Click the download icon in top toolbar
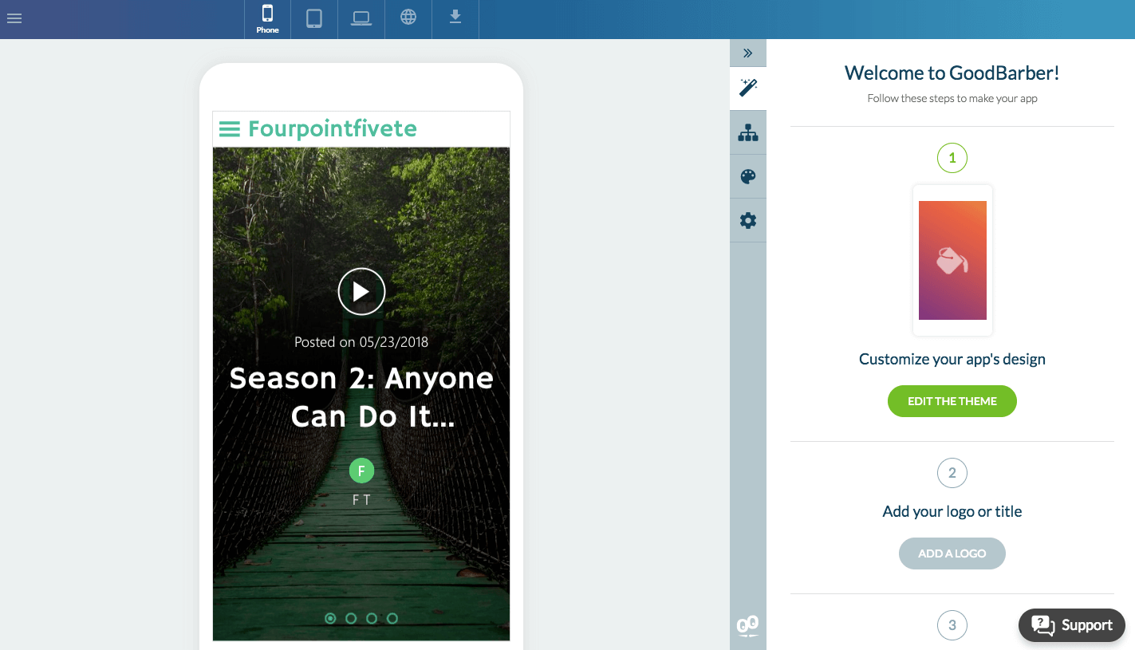1135x650 pixels. [x=455, y=18]
